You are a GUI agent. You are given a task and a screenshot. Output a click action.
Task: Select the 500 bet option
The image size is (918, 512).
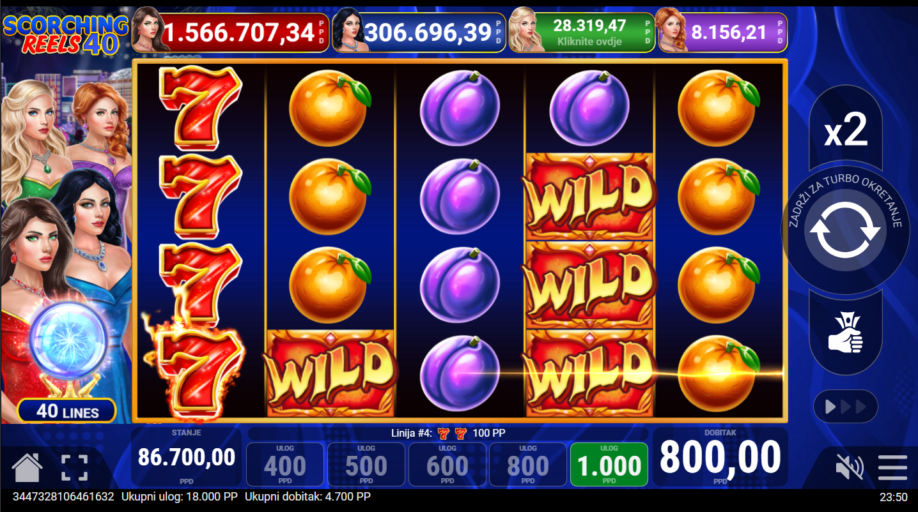366,465
